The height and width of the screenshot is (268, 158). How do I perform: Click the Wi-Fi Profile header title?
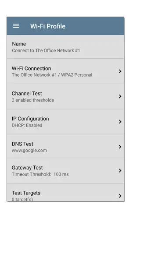click(48, 26)
